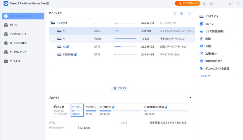This screenshot has width=243, height=140.
Task: Click the 分割 split icon
Action: (201, 46)
